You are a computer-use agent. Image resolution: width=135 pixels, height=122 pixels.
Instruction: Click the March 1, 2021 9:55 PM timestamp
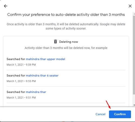click(x=21, y=81)
